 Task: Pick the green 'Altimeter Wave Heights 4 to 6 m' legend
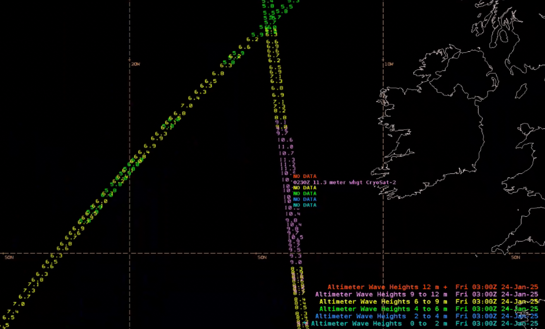pos(383,309)
